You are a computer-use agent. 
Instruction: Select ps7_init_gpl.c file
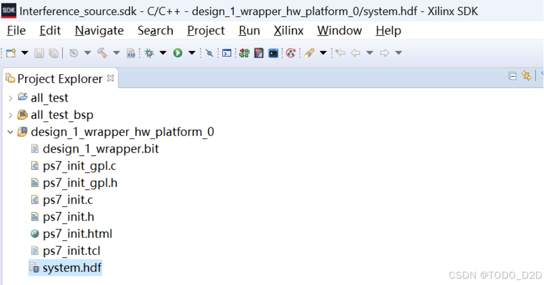tap(80, 166)
